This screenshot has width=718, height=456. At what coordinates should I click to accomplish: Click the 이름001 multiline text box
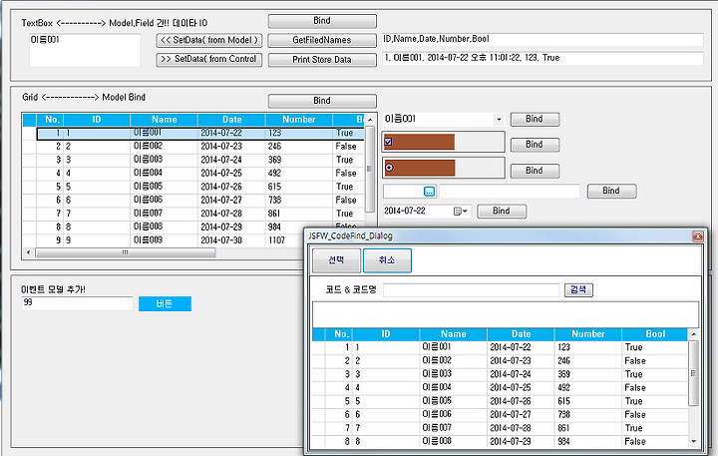(85, 50)
